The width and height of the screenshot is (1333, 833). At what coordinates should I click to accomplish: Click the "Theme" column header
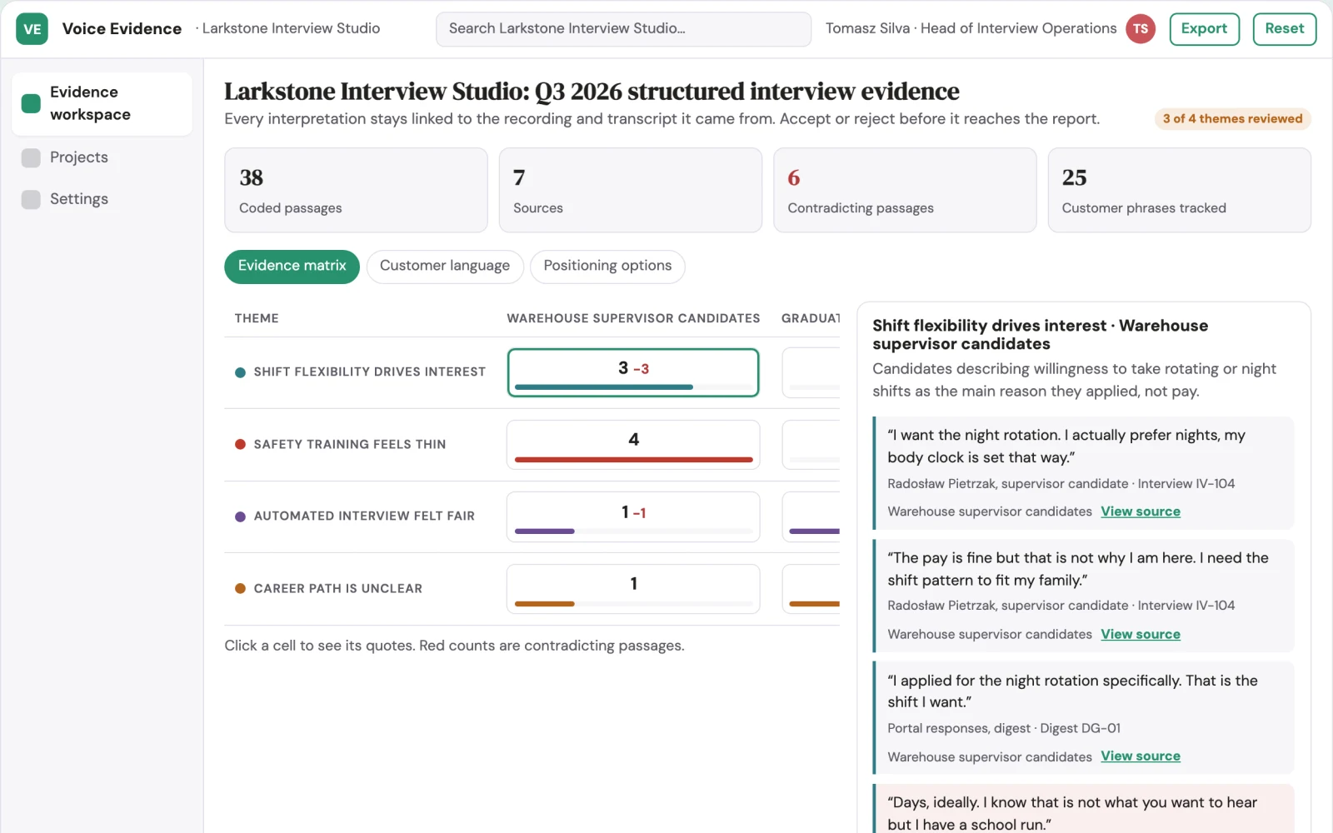257,318
